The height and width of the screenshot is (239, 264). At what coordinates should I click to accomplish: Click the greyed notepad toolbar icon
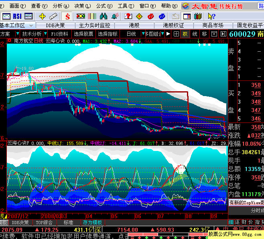176,16
